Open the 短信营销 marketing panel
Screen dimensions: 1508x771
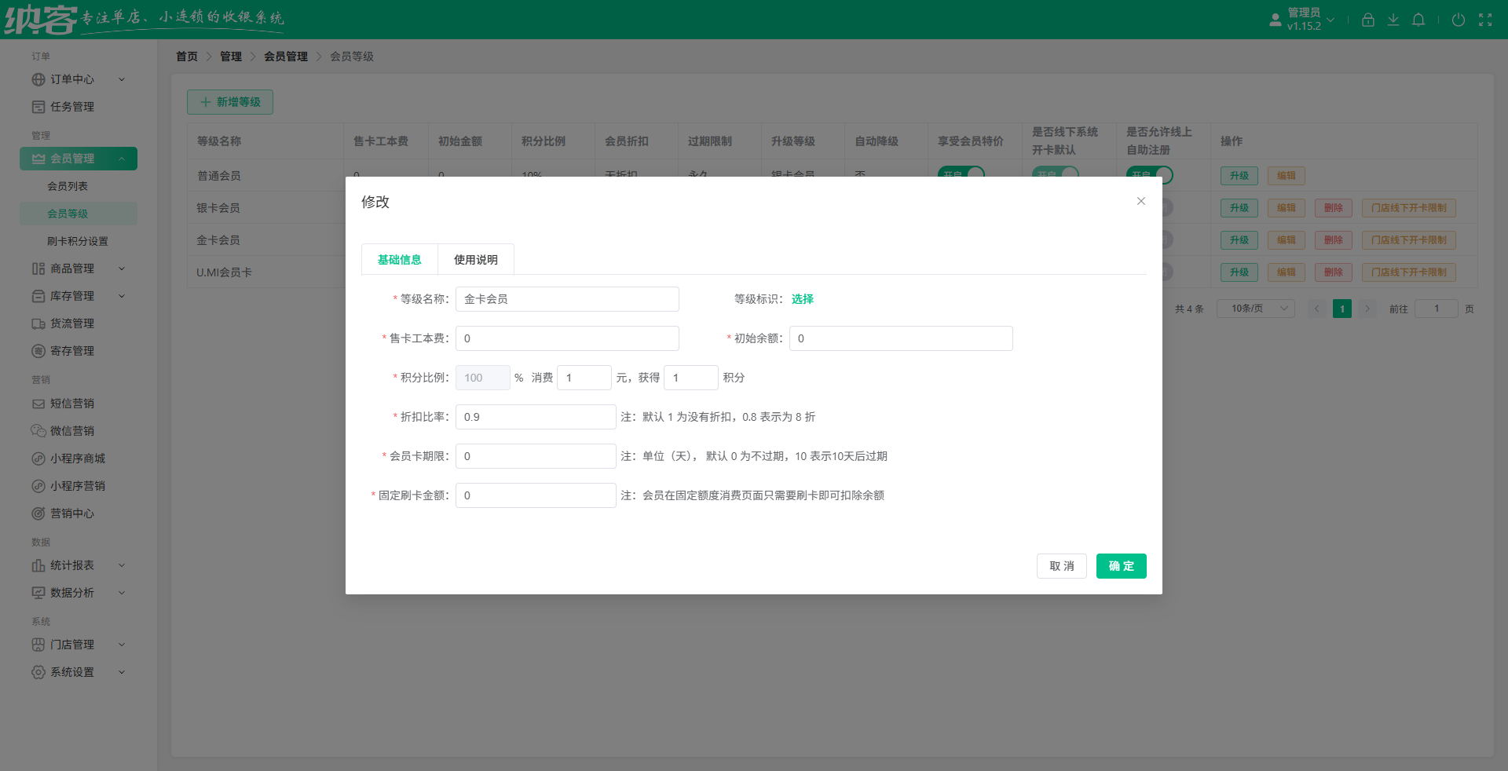pyautogui.click(x=72, y=403)
